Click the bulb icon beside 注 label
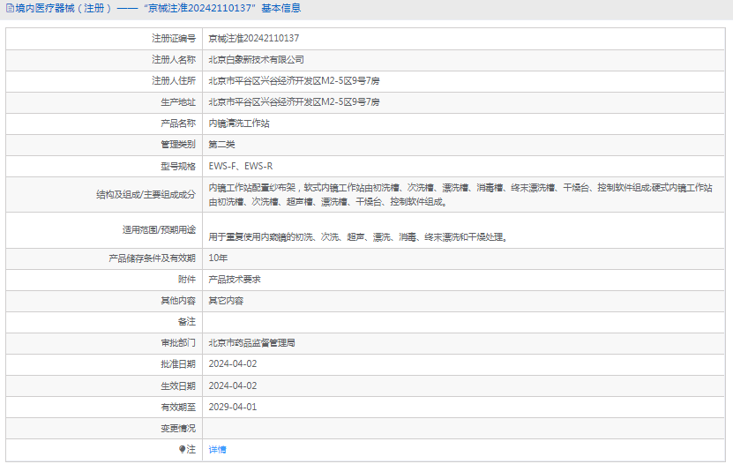Viewport: 733px width, 464px height. [x=182, y=449]
